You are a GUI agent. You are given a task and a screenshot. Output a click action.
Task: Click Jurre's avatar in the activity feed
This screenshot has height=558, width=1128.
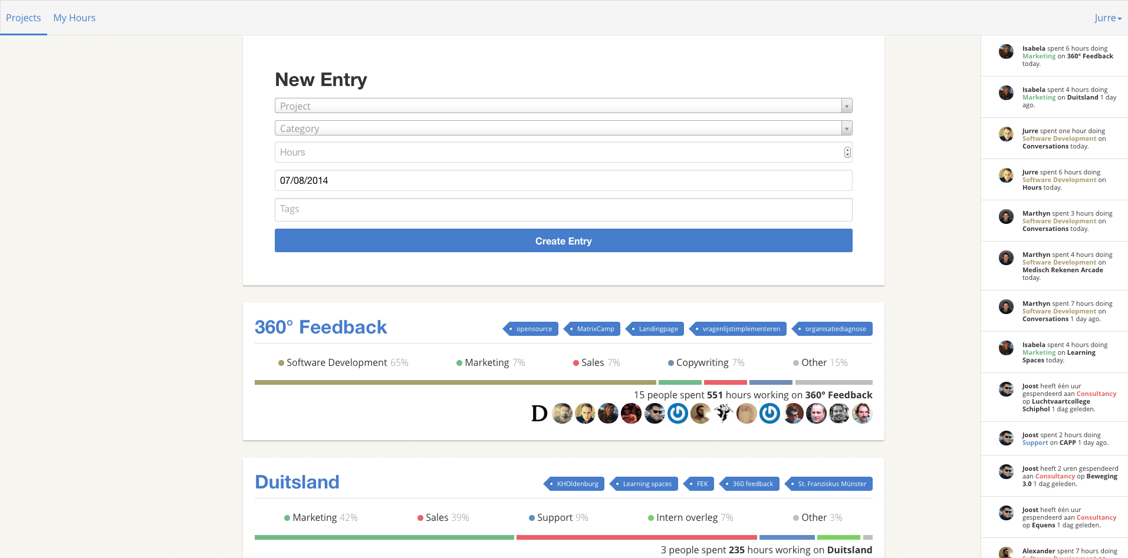click(1005, 134)
